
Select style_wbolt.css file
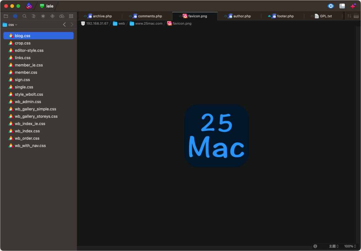38,94
